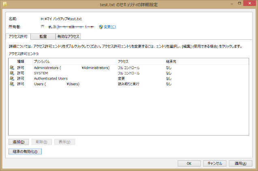
Task: Open the 変更(C) owner change link
Action: (110, 27)
